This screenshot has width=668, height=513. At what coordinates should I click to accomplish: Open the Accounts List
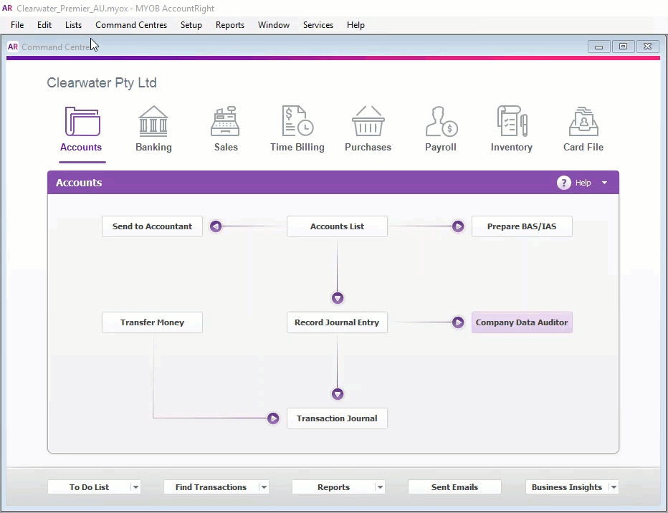tap(337, 226)
